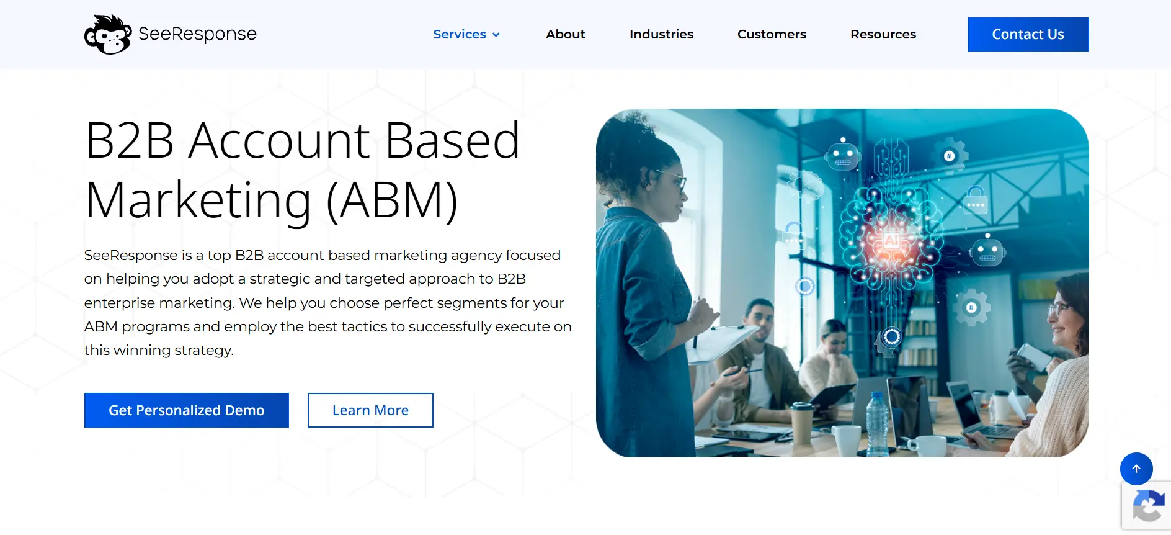Open the Services menu
This screenshot has width=1171, height=535.
pyautogui.click(x=460, y=34)
